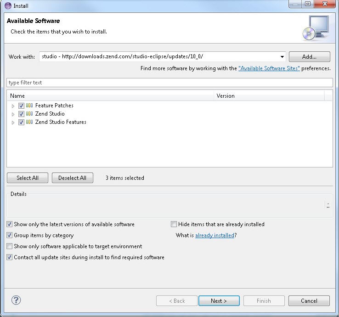The width and height of the screenshot is (339, 317).
Task: Uncheck the Feature Patches checkbox
Action: point(21,106)
